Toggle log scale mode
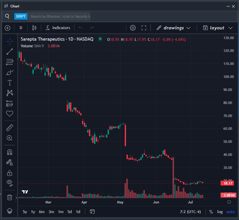239x220 pixels. [x=220, y=212]
